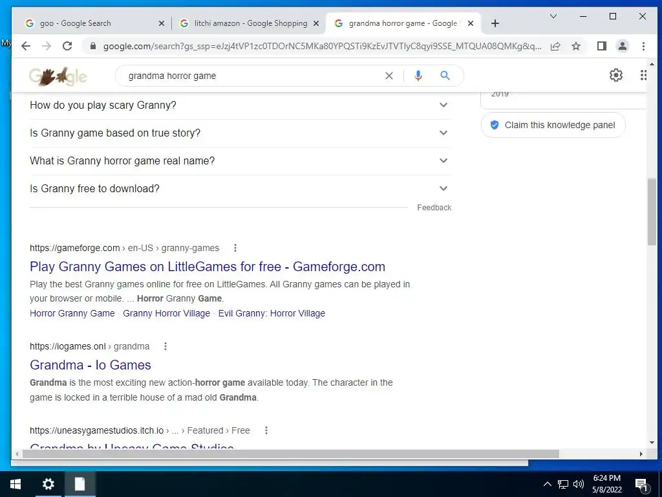Open Settings from the taskbar
The width and height of the screenshot is (662, 497).
coord(48,484)
